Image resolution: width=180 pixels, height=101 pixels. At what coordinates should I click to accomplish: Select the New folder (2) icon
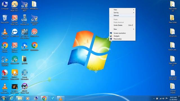(x=173, y=6)
